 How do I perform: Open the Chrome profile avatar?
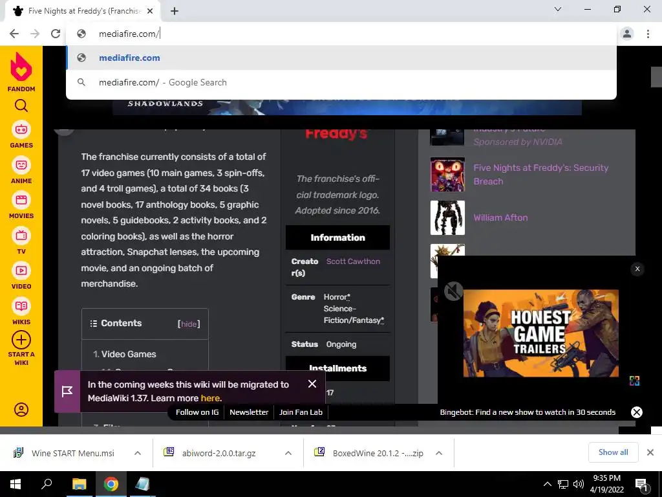click(627, 34)
